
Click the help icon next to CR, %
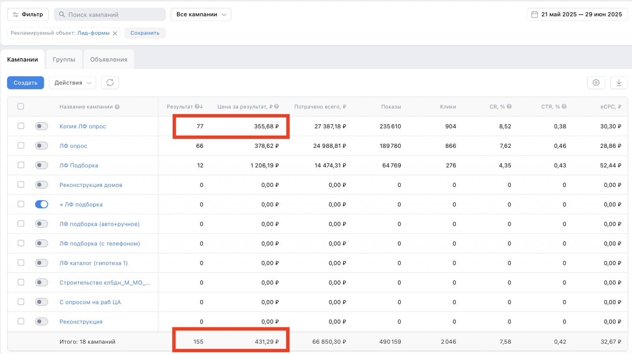coord(509,106)
